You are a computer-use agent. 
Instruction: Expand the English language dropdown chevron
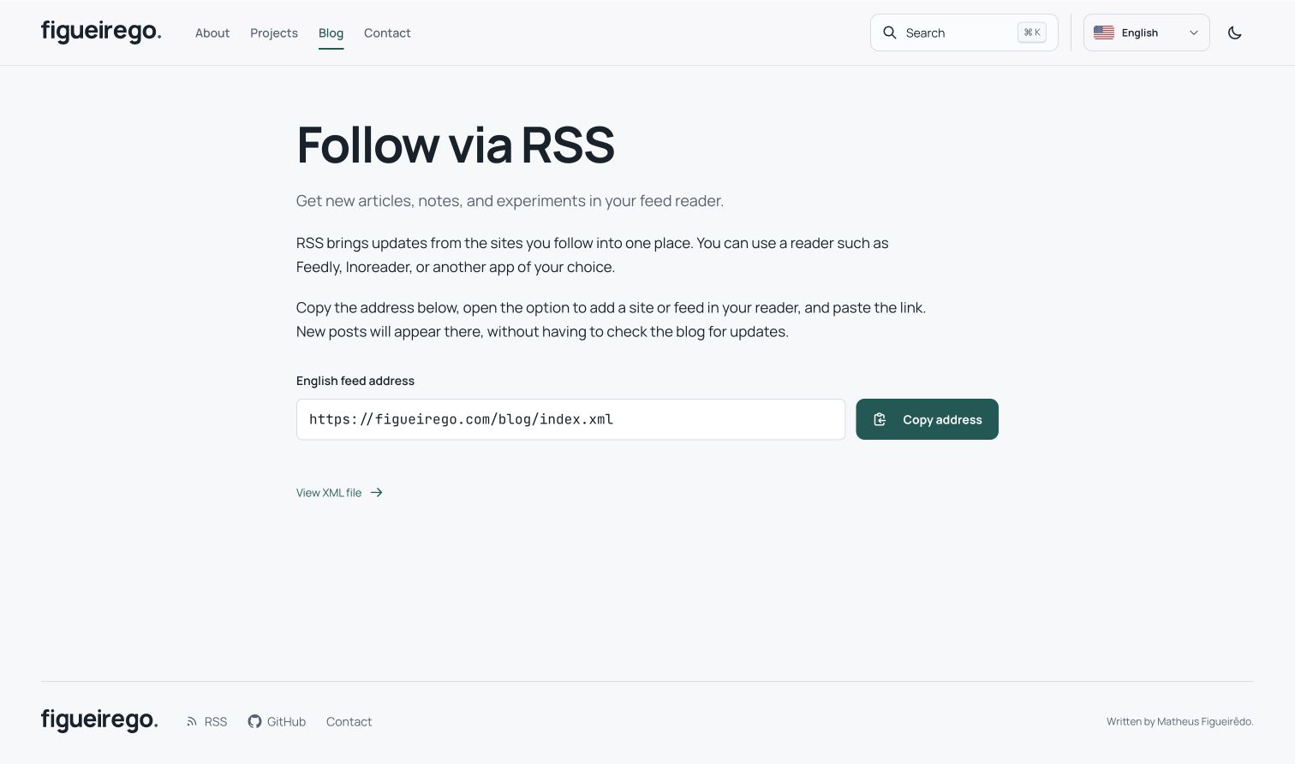click(x=1193, y=33)
